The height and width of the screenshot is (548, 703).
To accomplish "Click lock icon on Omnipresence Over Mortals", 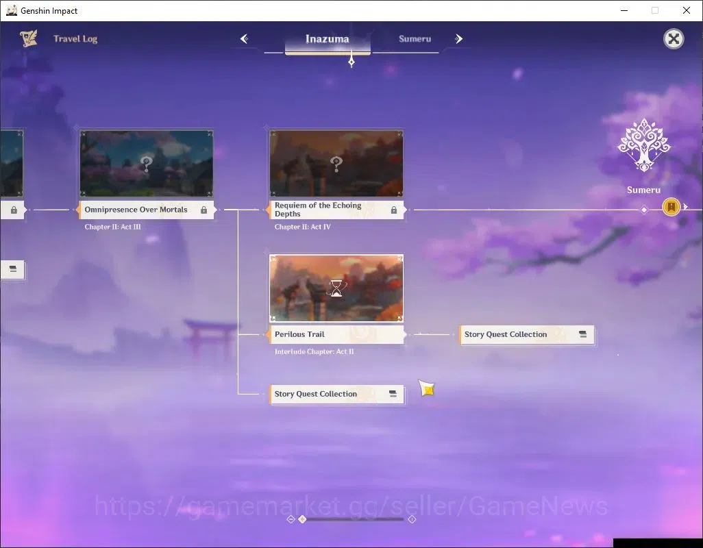I will (204, 210).
